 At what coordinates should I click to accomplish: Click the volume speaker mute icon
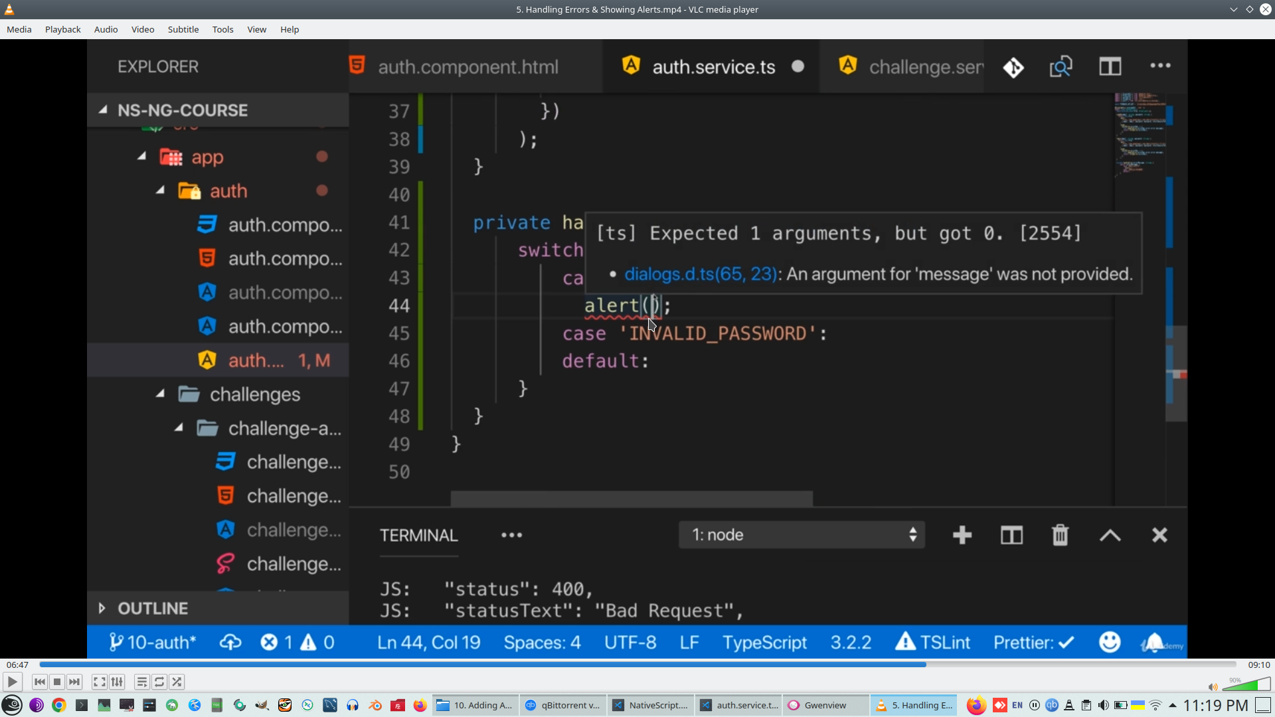pos(1213,687)
